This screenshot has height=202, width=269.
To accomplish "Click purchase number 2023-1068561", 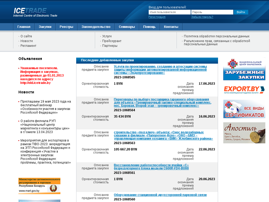I will click(x=124, y=173).
